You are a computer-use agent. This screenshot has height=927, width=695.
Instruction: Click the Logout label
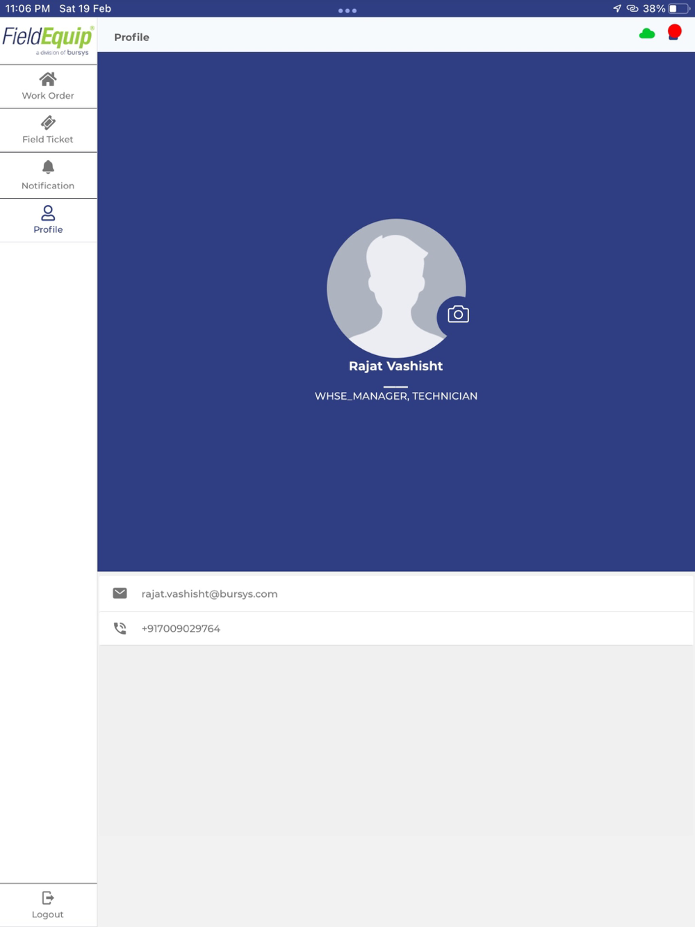[x=48, y=914]
